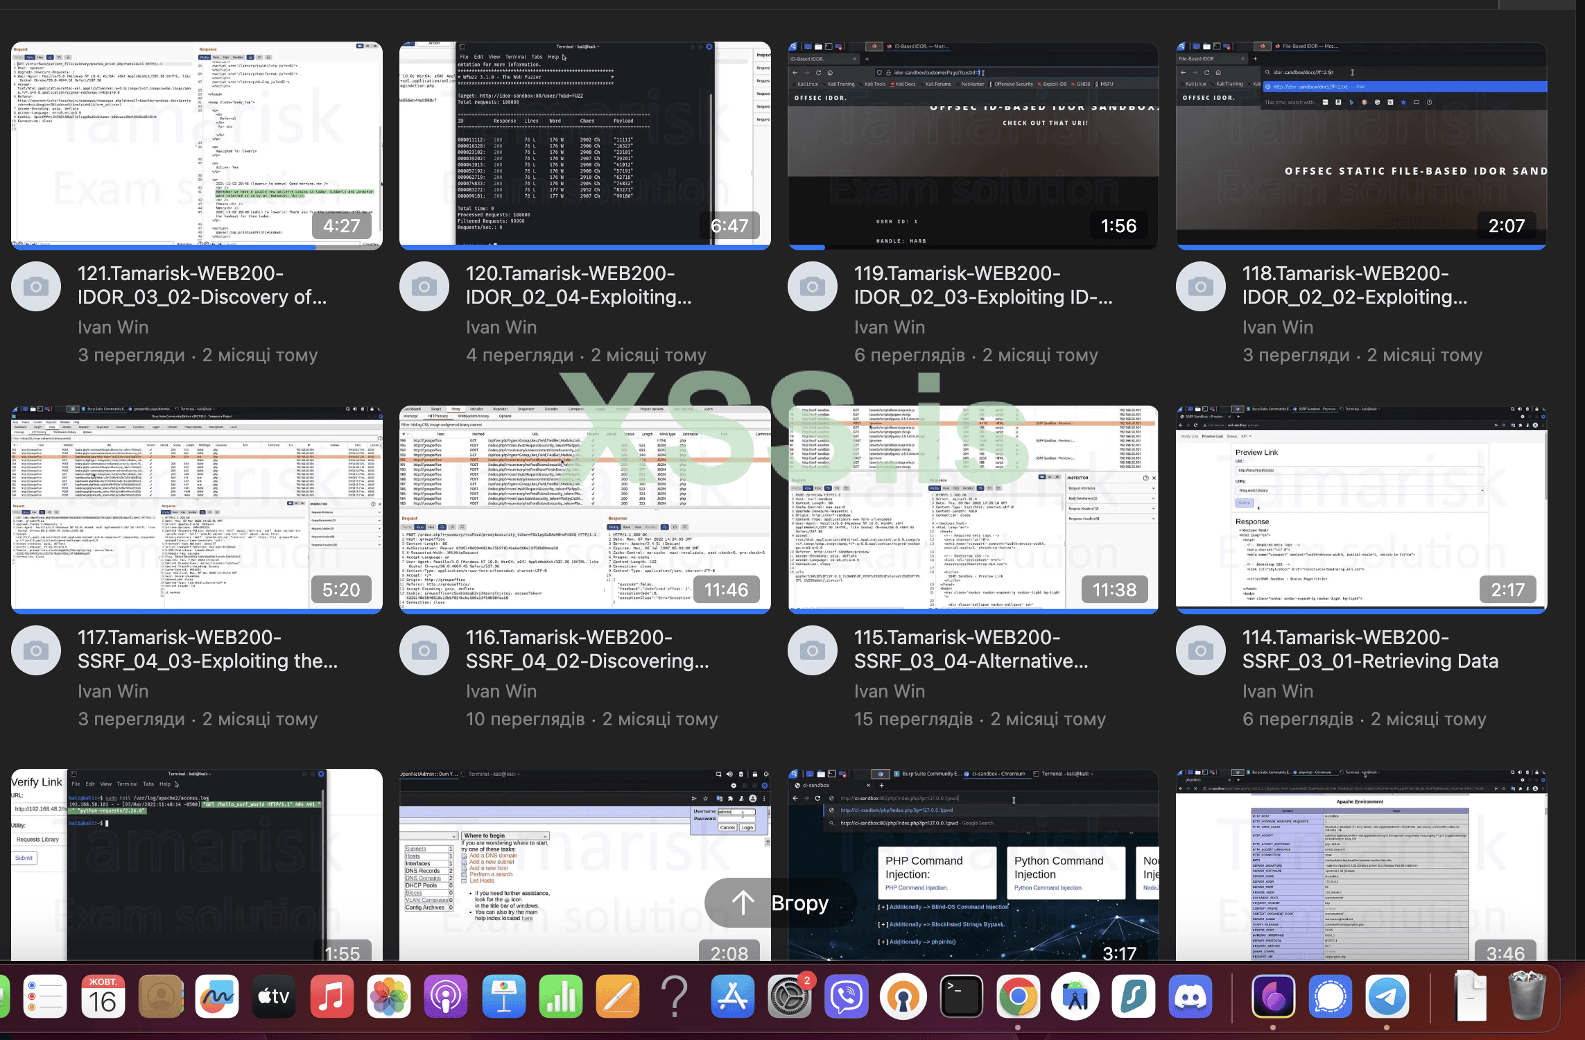Open System Settings with badge 2
The image size is (1585, 1040).
[790, 997]
